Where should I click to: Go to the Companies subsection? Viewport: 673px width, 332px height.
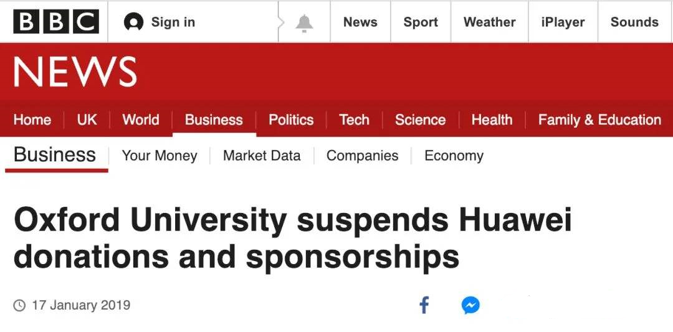(362, 156)
